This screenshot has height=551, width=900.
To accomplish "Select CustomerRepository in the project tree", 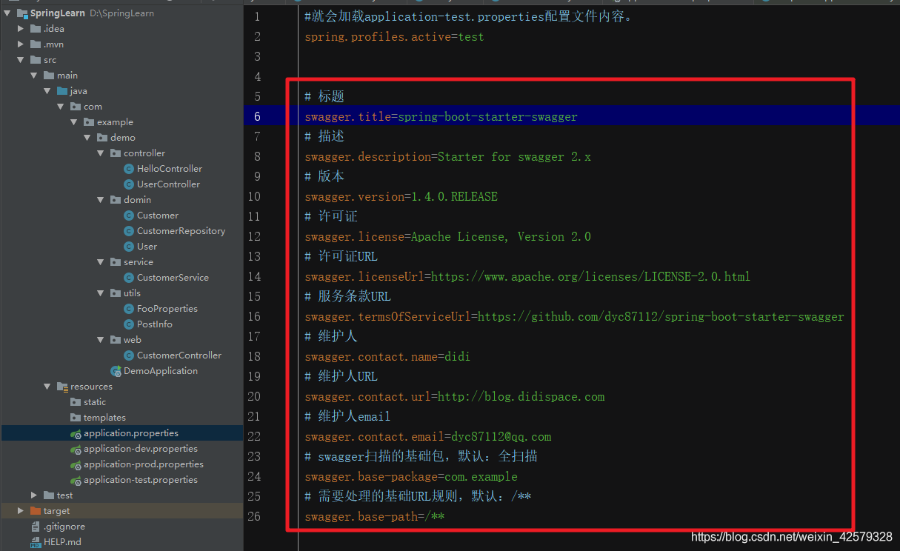I will click(x=181, y=231).
